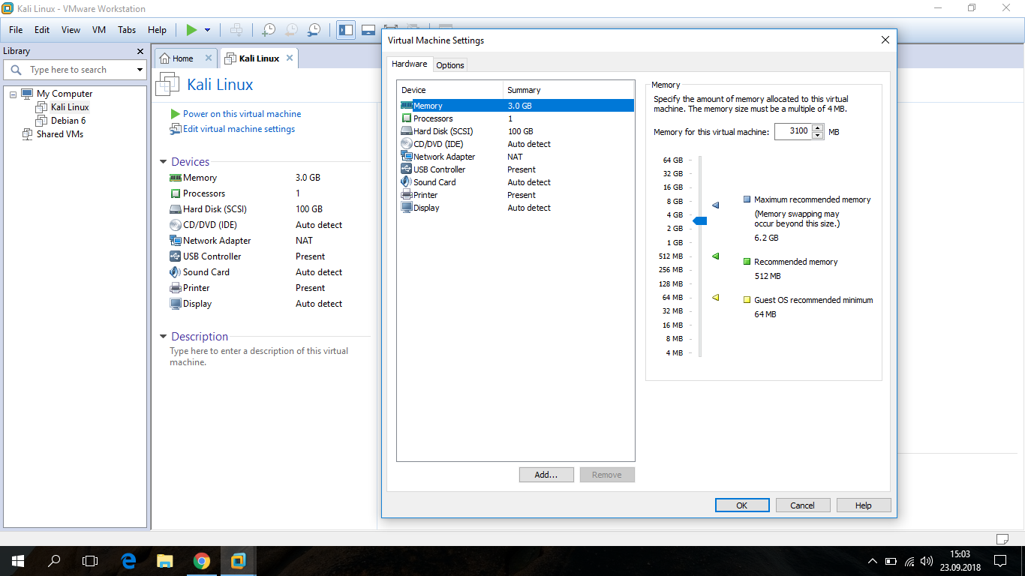Click Memory icon in main Devices list

[176, 178]
